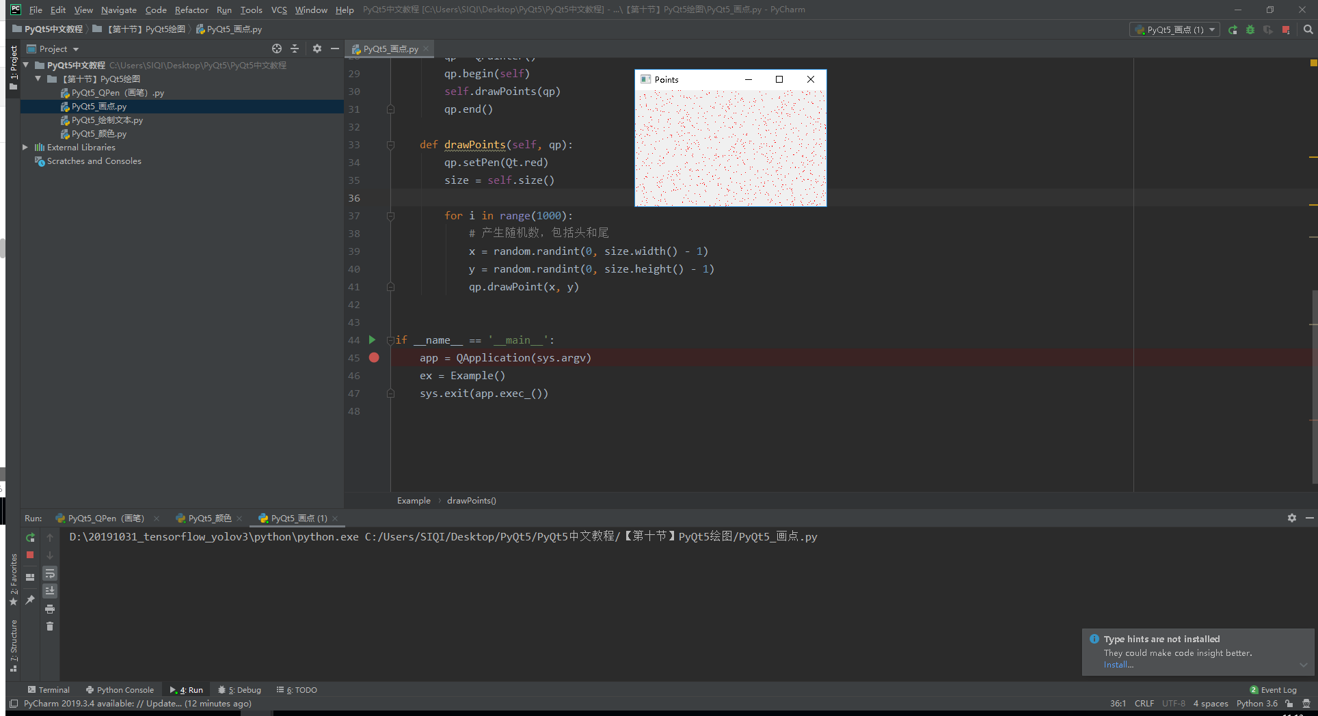Rerun the PyQt5_画点 program

click(x=29, y=537)
